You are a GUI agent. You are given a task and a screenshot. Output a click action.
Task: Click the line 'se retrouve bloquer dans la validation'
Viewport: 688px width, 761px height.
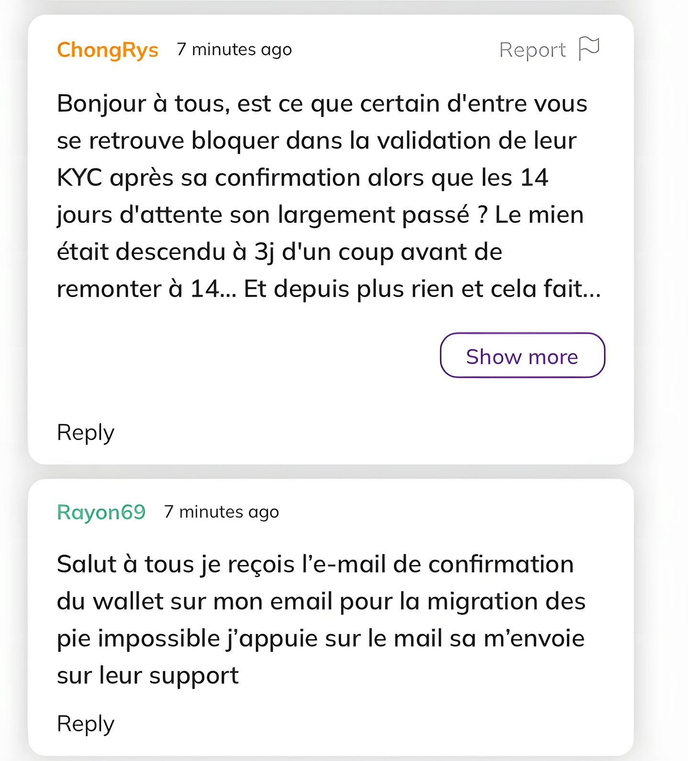tap(316, 141)
